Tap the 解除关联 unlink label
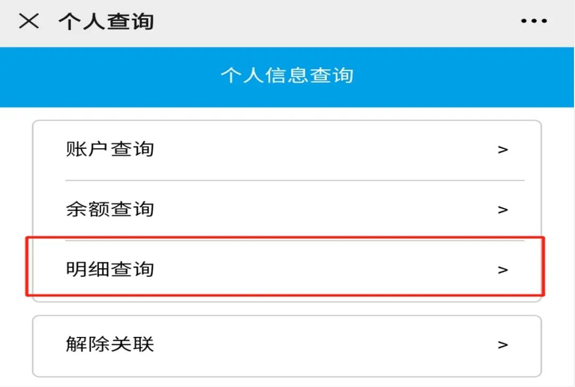The height and width of the screenshot is (387, 575). point(110,344)
